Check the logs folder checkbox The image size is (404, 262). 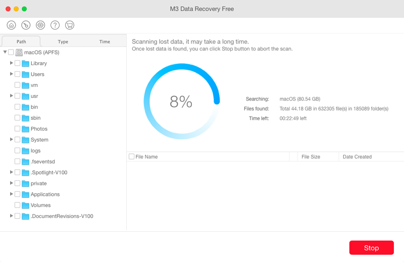(x=17, y=150)
